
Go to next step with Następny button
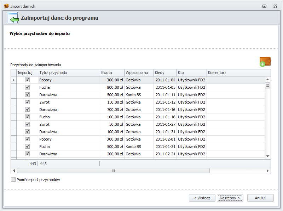230,198
